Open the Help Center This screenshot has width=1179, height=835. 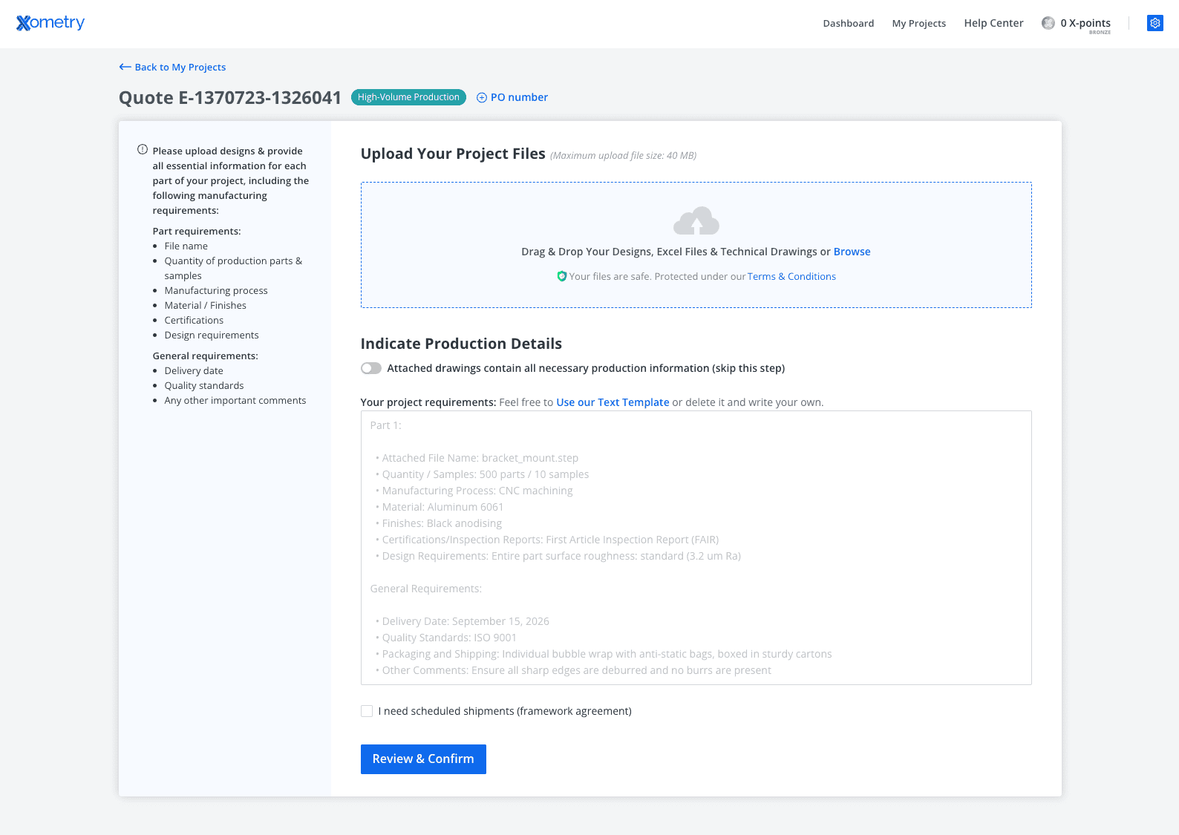(993, 24)
